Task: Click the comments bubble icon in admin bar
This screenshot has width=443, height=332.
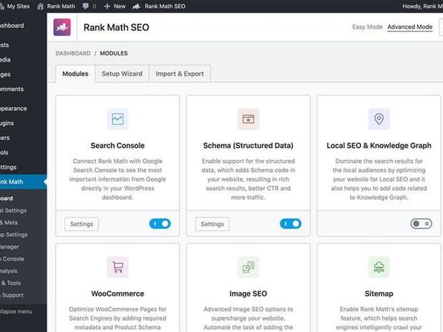Action: (86, 6)
